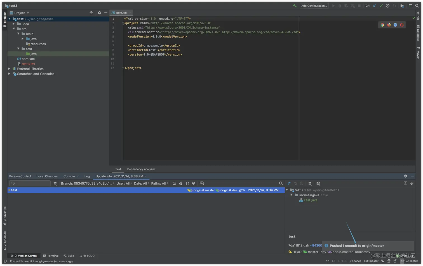Toggle the Maven side tool window
Viewport: 423px width, 266px height.
tap(418, 53)
